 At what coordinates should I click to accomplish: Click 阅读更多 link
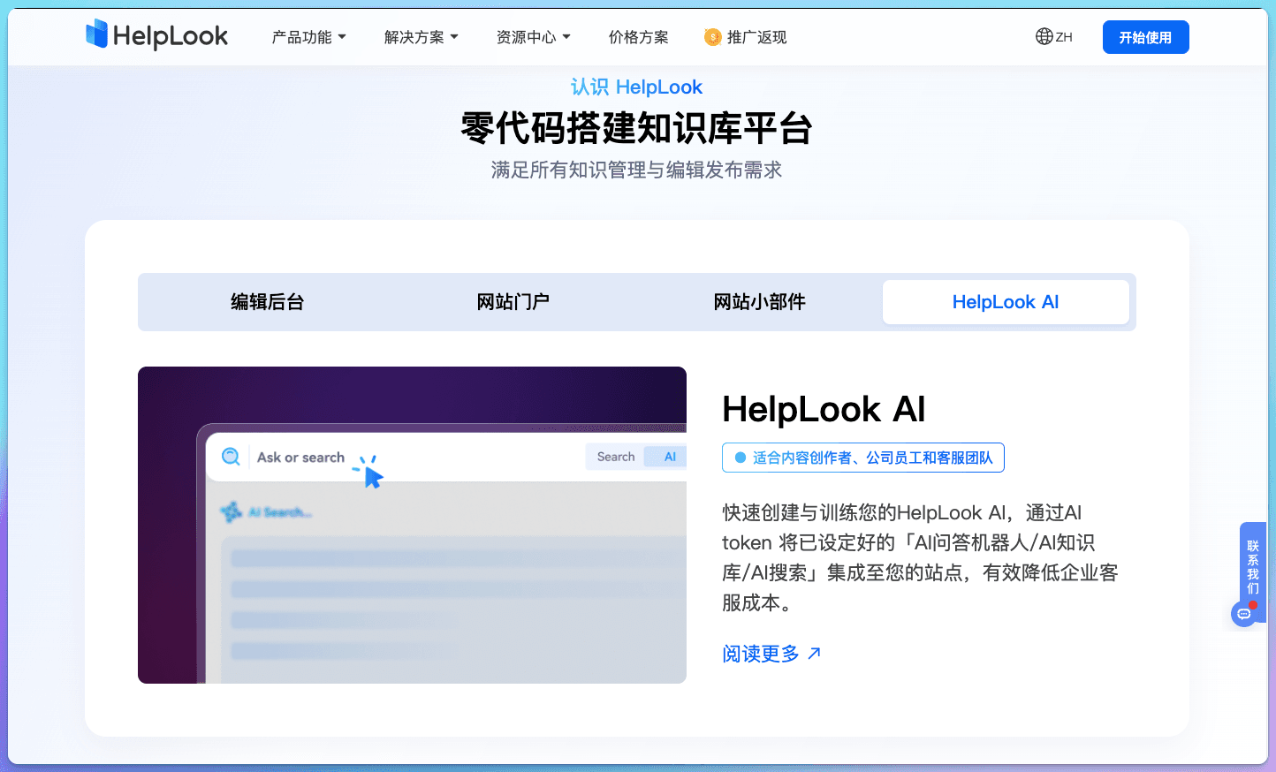(x=771, y=654)
